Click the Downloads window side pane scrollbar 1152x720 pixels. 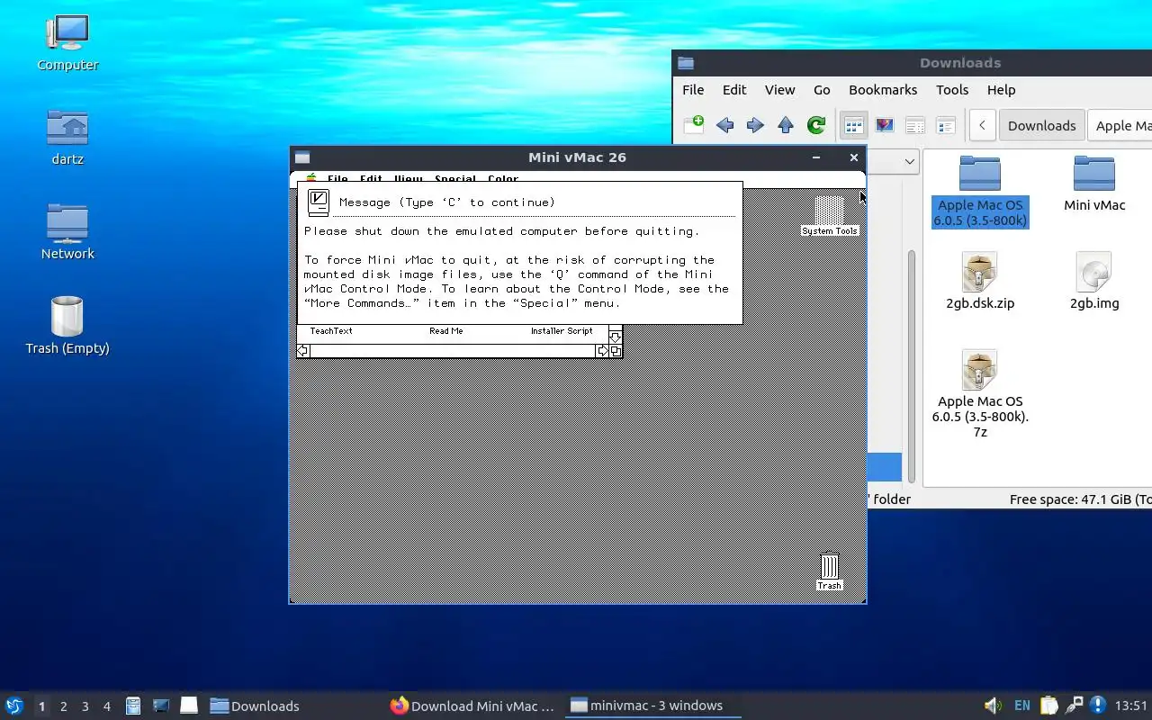(x=911, y=364)
